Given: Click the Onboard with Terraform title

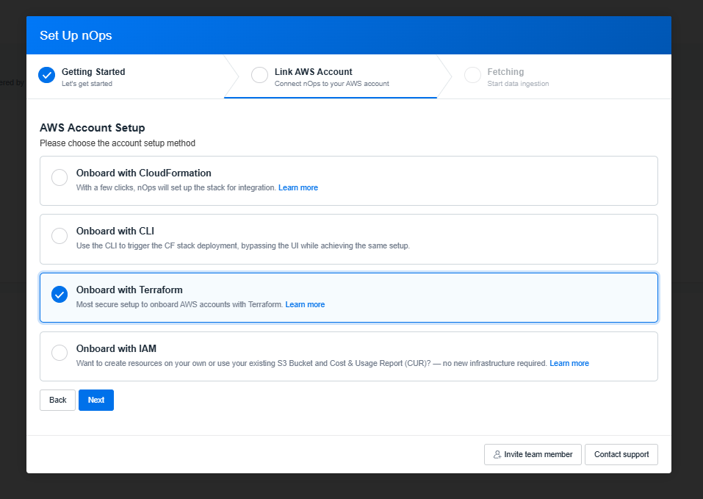Looking at the screenshot, I should (x=129, y=290).
